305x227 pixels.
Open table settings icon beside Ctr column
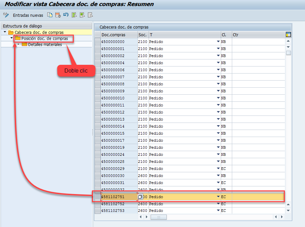pos(288,35)
